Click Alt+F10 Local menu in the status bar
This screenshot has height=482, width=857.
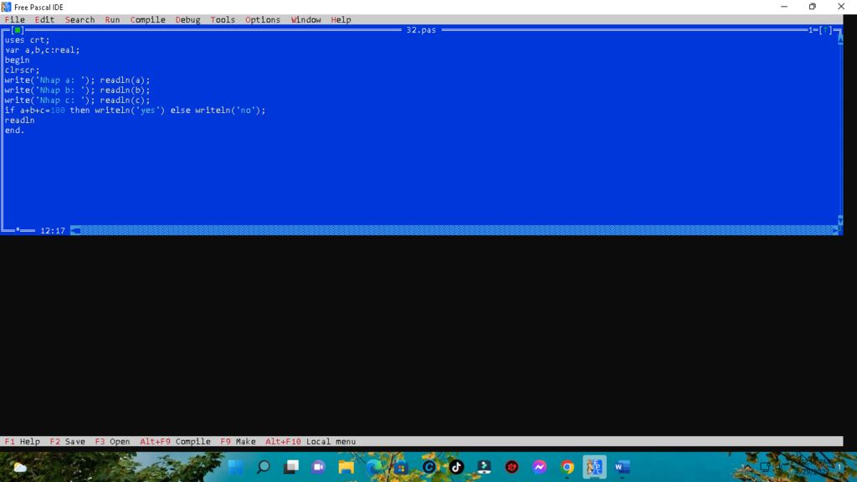(310, 442)
